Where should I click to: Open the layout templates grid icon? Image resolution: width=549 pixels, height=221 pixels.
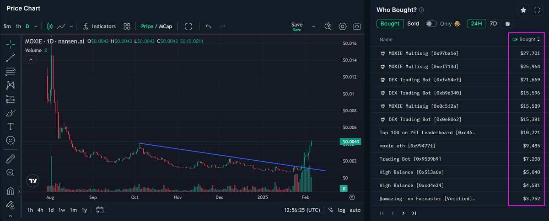pyautogui.click(x=127, y=26)
